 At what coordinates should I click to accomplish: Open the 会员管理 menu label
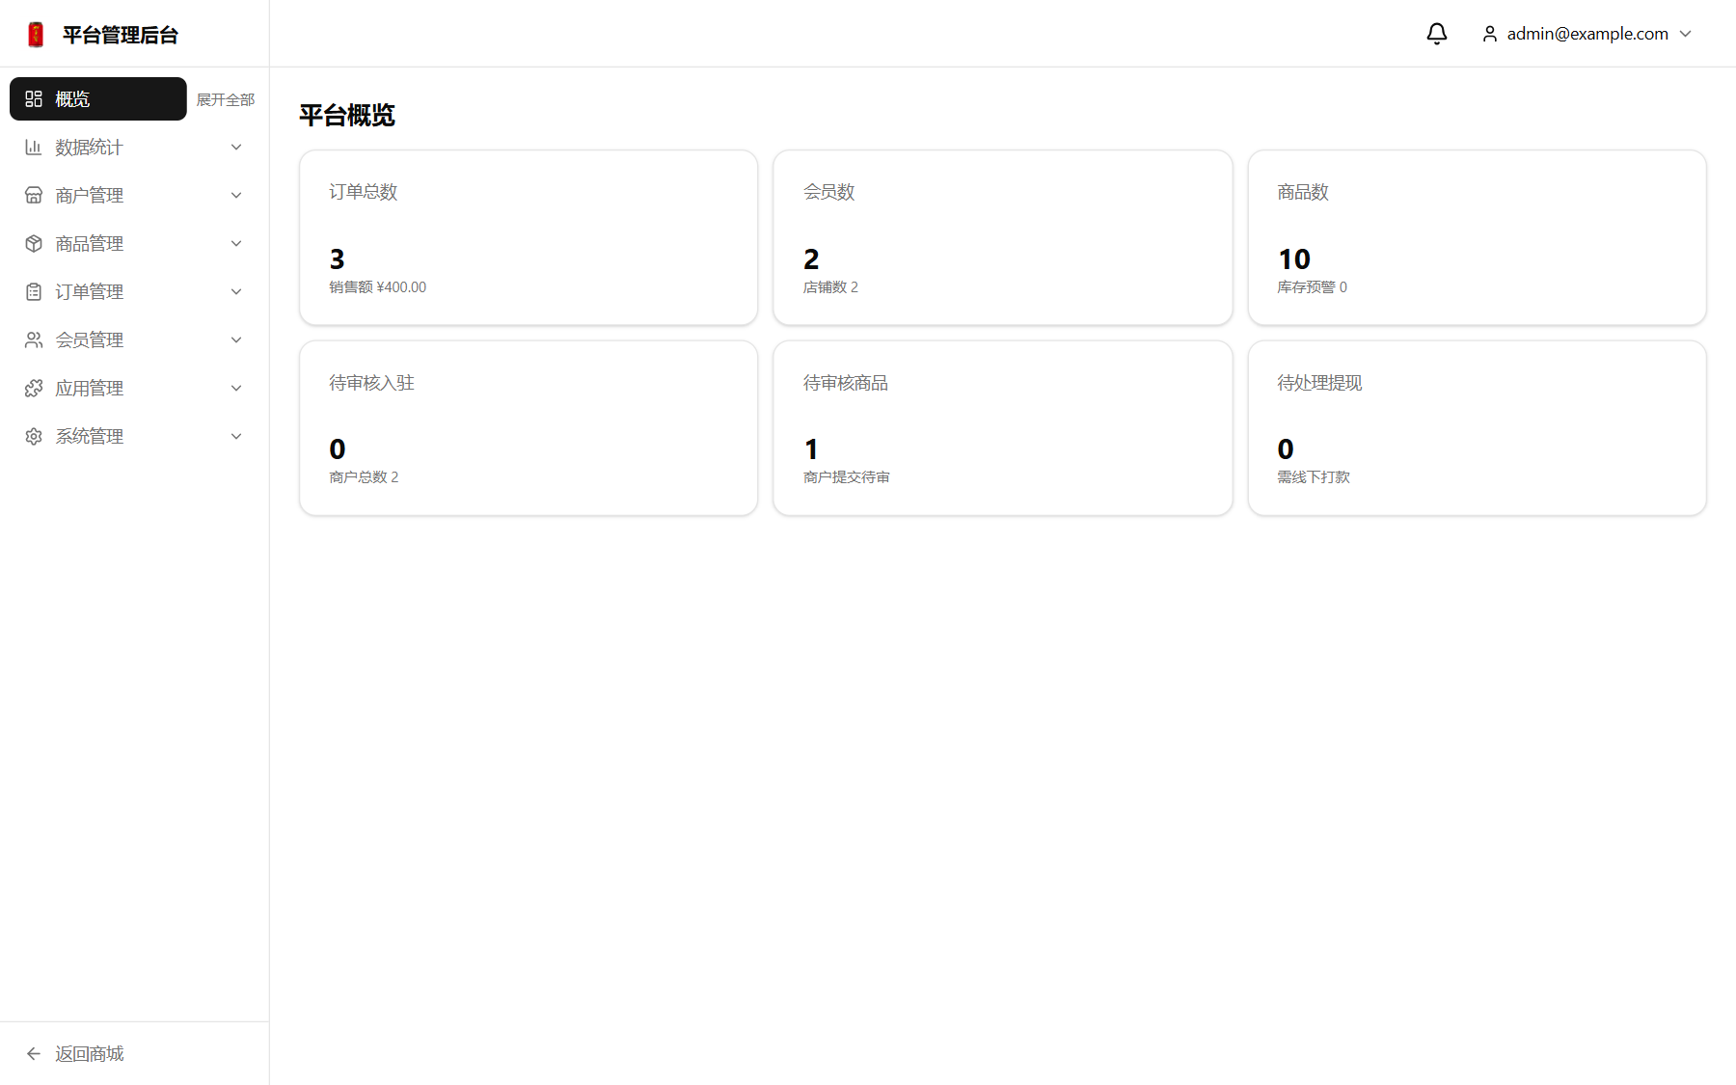click(x=89, y=339)
